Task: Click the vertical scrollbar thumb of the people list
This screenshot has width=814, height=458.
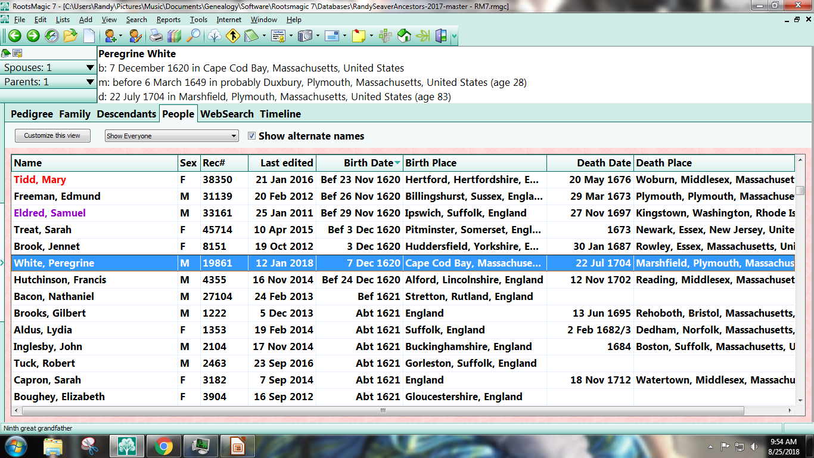Action: (x=800, y=190)
